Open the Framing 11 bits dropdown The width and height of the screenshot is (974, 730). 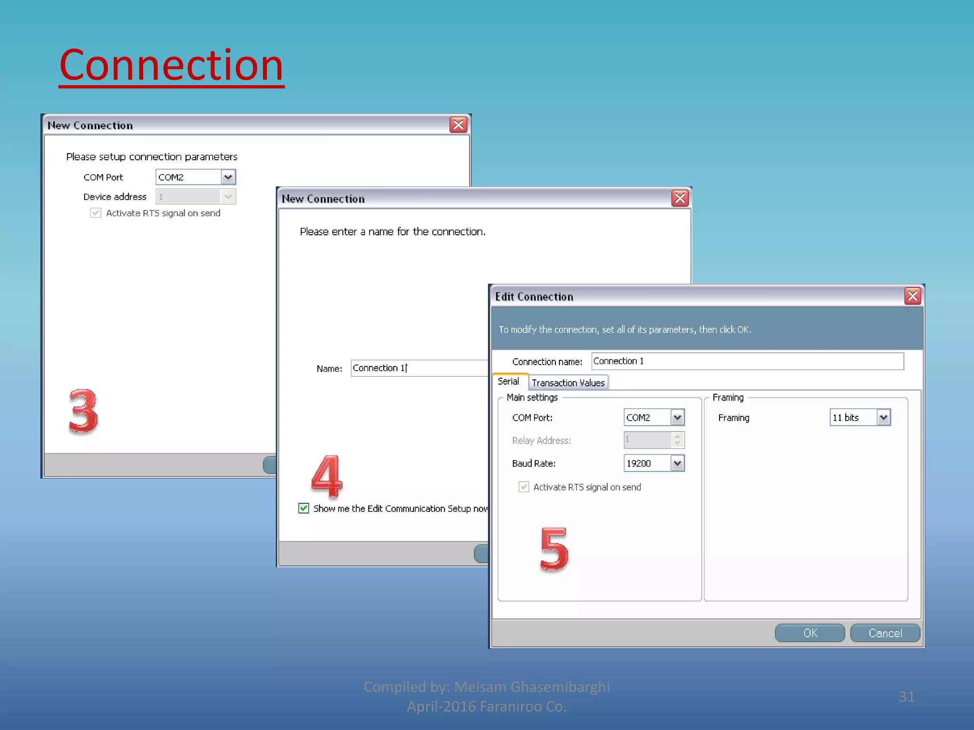tap(883, 418)
